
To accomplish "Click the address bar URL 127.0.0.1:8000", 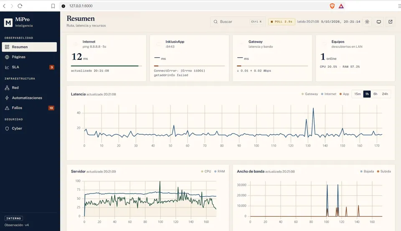I will pyautogui.click(x=81, y=6).
